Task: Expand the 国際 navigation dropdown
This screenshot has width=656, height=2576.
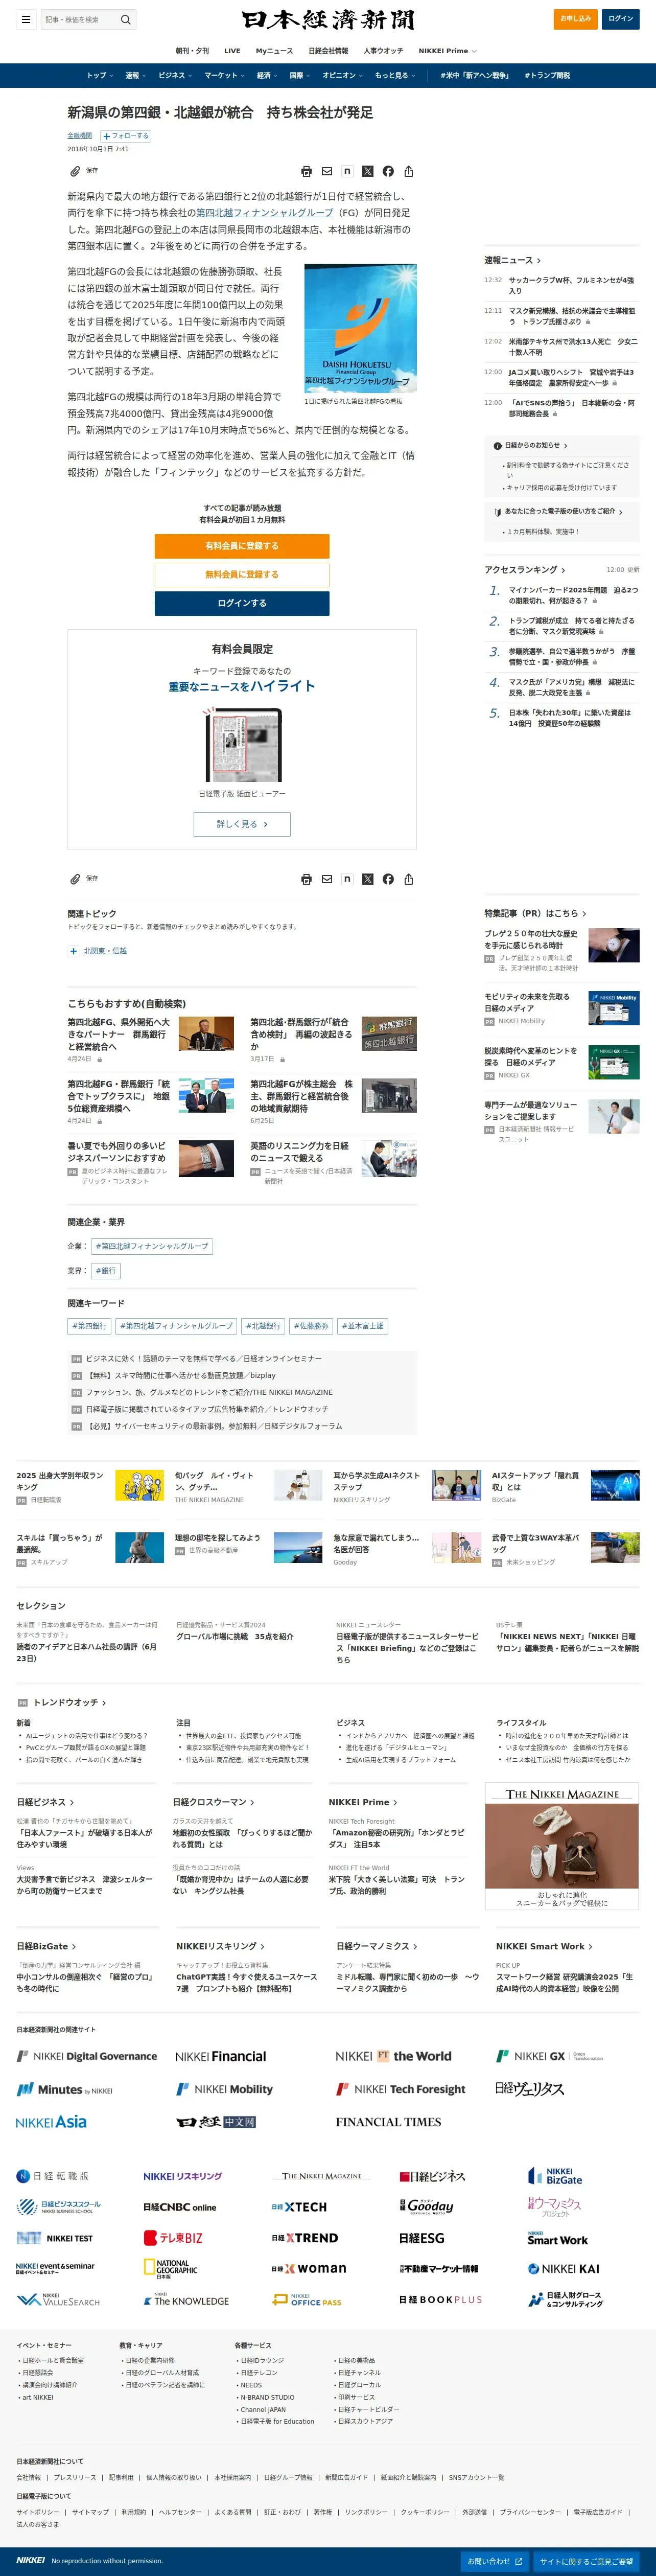Action: click(300, 75)
